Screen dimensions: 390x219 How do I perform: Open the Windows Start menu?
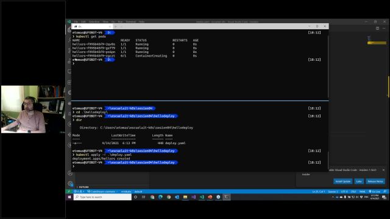(x=69, y=197)
